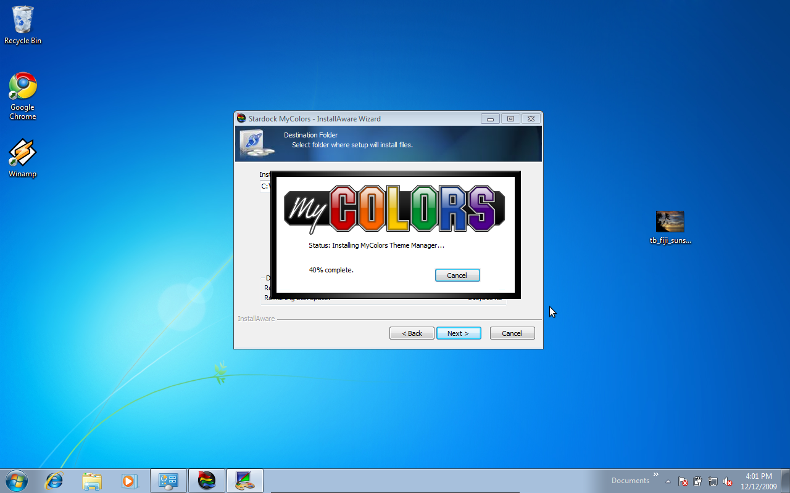Click Next in the InstallAware Wizard
790x493 pixels.
459,333
